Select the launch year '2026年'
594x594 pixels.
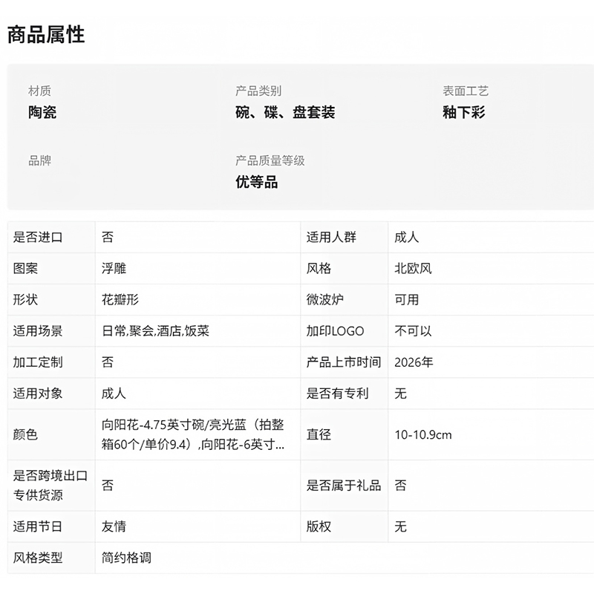(414, 362)
